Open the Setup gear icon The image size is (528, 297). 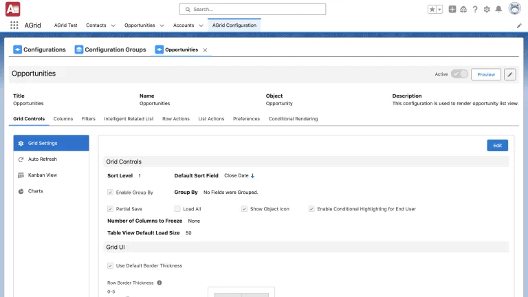487,10
